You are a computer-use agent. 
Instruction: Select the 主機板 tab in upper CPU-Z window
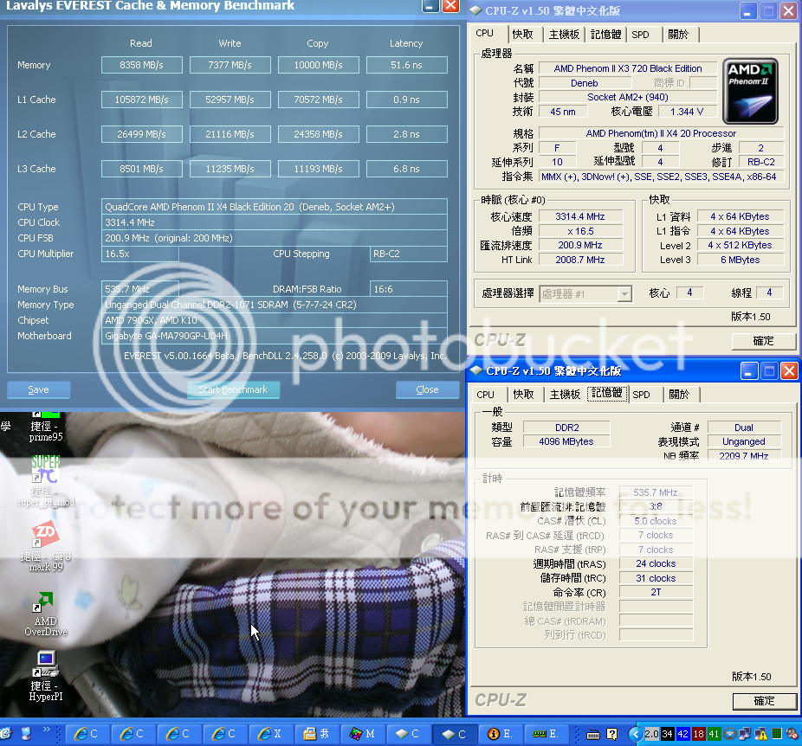565,34
